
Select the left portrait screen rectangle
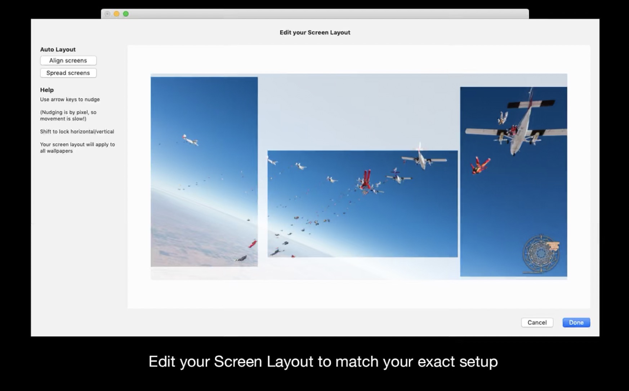[x=204, y=172]
